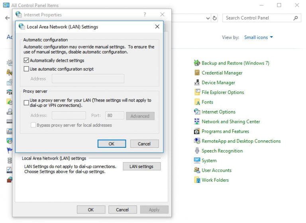Click the Backup and Restore icon

197,63
